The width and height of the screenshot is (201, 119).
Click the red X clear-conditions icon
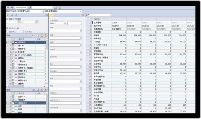pos(83,15)
